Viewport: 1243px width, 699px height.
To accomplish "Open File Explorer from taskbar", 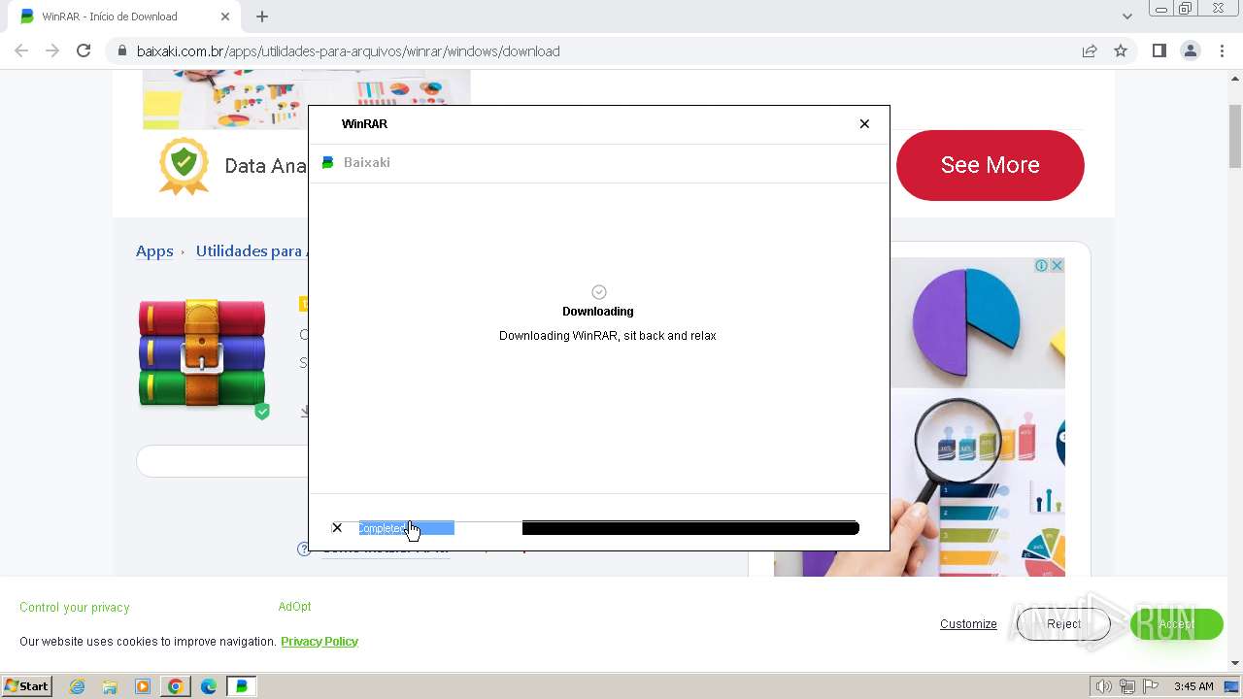I will coord(110,686).
